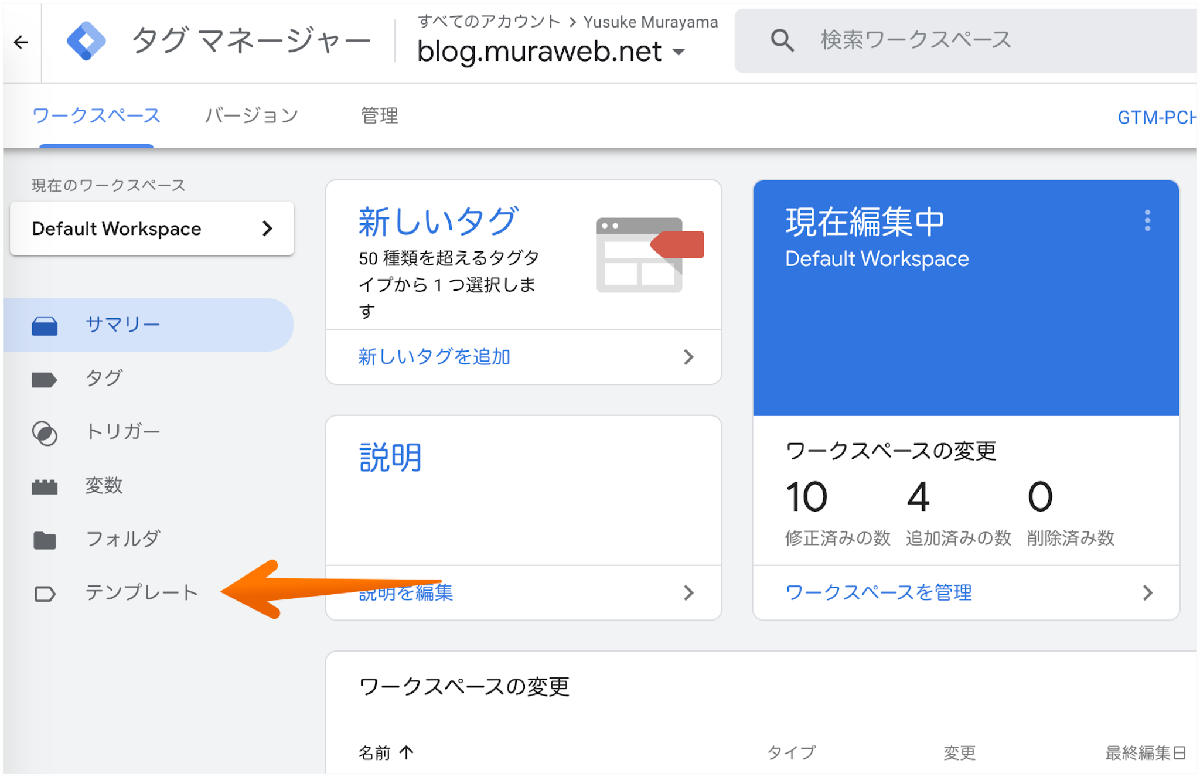Click the 名前 column header
This screenshot has height=777, width=1200.
coord(374,752)
